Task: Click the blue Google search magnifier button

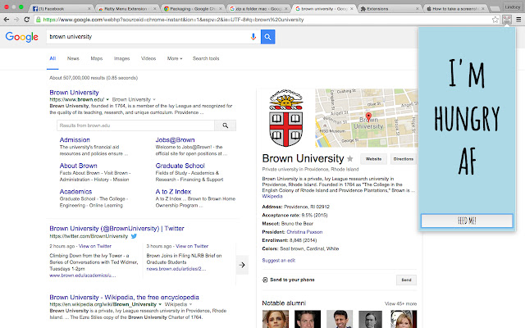Action: tap(267, 37)
